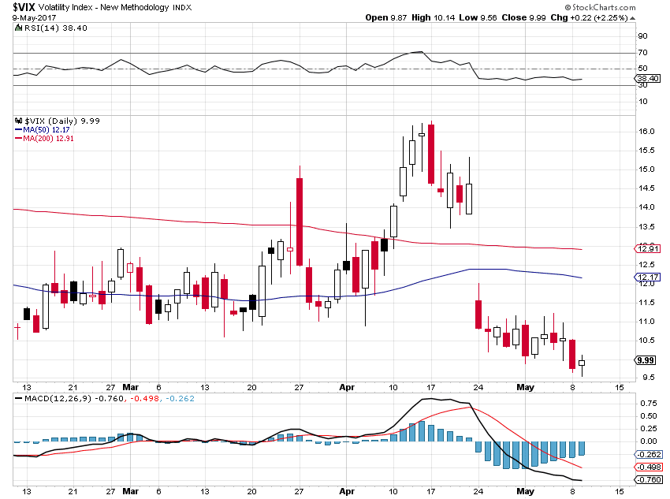
Task: Click the INDX exchange label in the title
Action: click(x=182, y=8)
